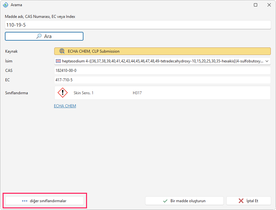Image resolution: width=276 pixels, height=210 pixels.
Task: Click the UK flag icon beside substance name
Action: coord(58,61)
